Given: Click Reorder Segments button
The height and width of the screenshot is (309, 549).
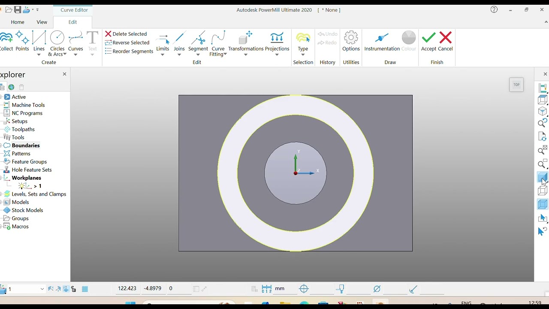Looking at the screenshot, I should pyautogui.click(x=129, y=51).
